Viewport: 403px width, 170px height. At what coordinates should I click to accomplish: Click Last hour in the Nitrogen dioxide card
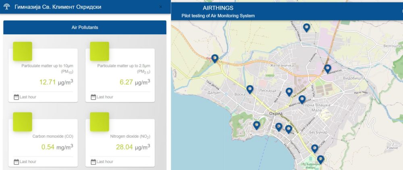pyautogui.click(x=105, y=162)
